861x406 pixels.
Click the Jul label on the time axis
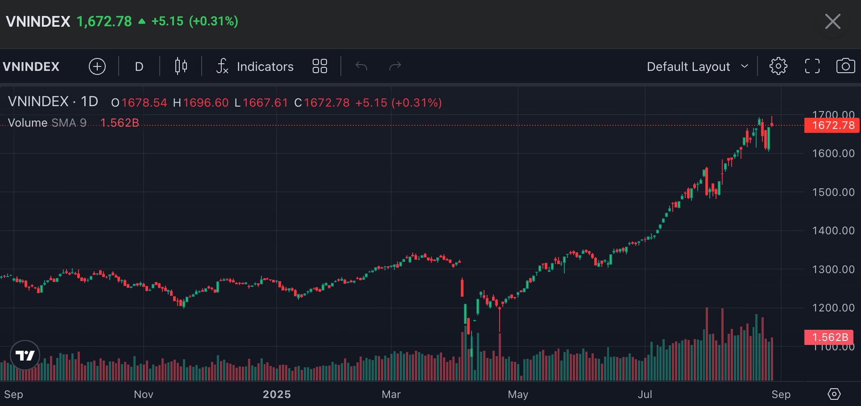pos(645,394)
